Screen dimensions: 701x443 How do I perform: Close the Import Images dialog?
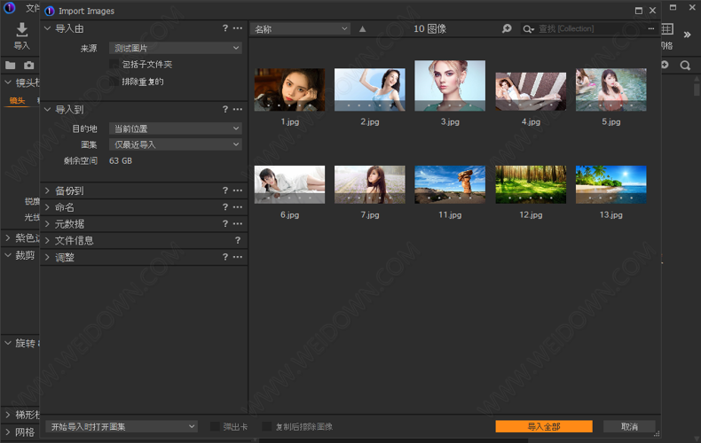(x=653, y=11)
